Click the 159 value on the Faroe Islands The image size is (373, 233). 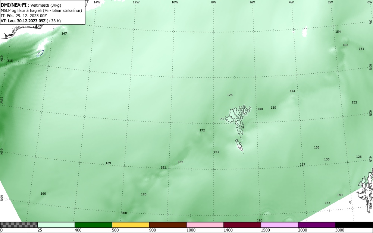[242, 127]
